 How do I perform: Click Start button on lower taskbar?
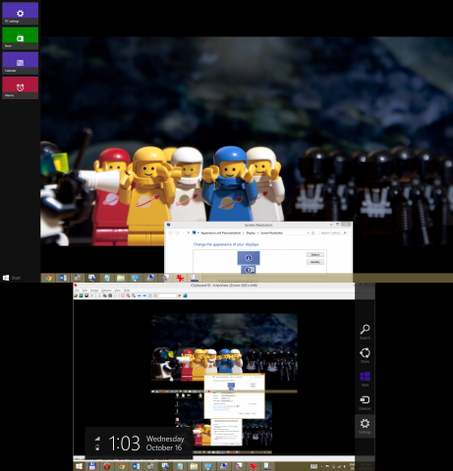pyautogui.click(x=79, y=466)
